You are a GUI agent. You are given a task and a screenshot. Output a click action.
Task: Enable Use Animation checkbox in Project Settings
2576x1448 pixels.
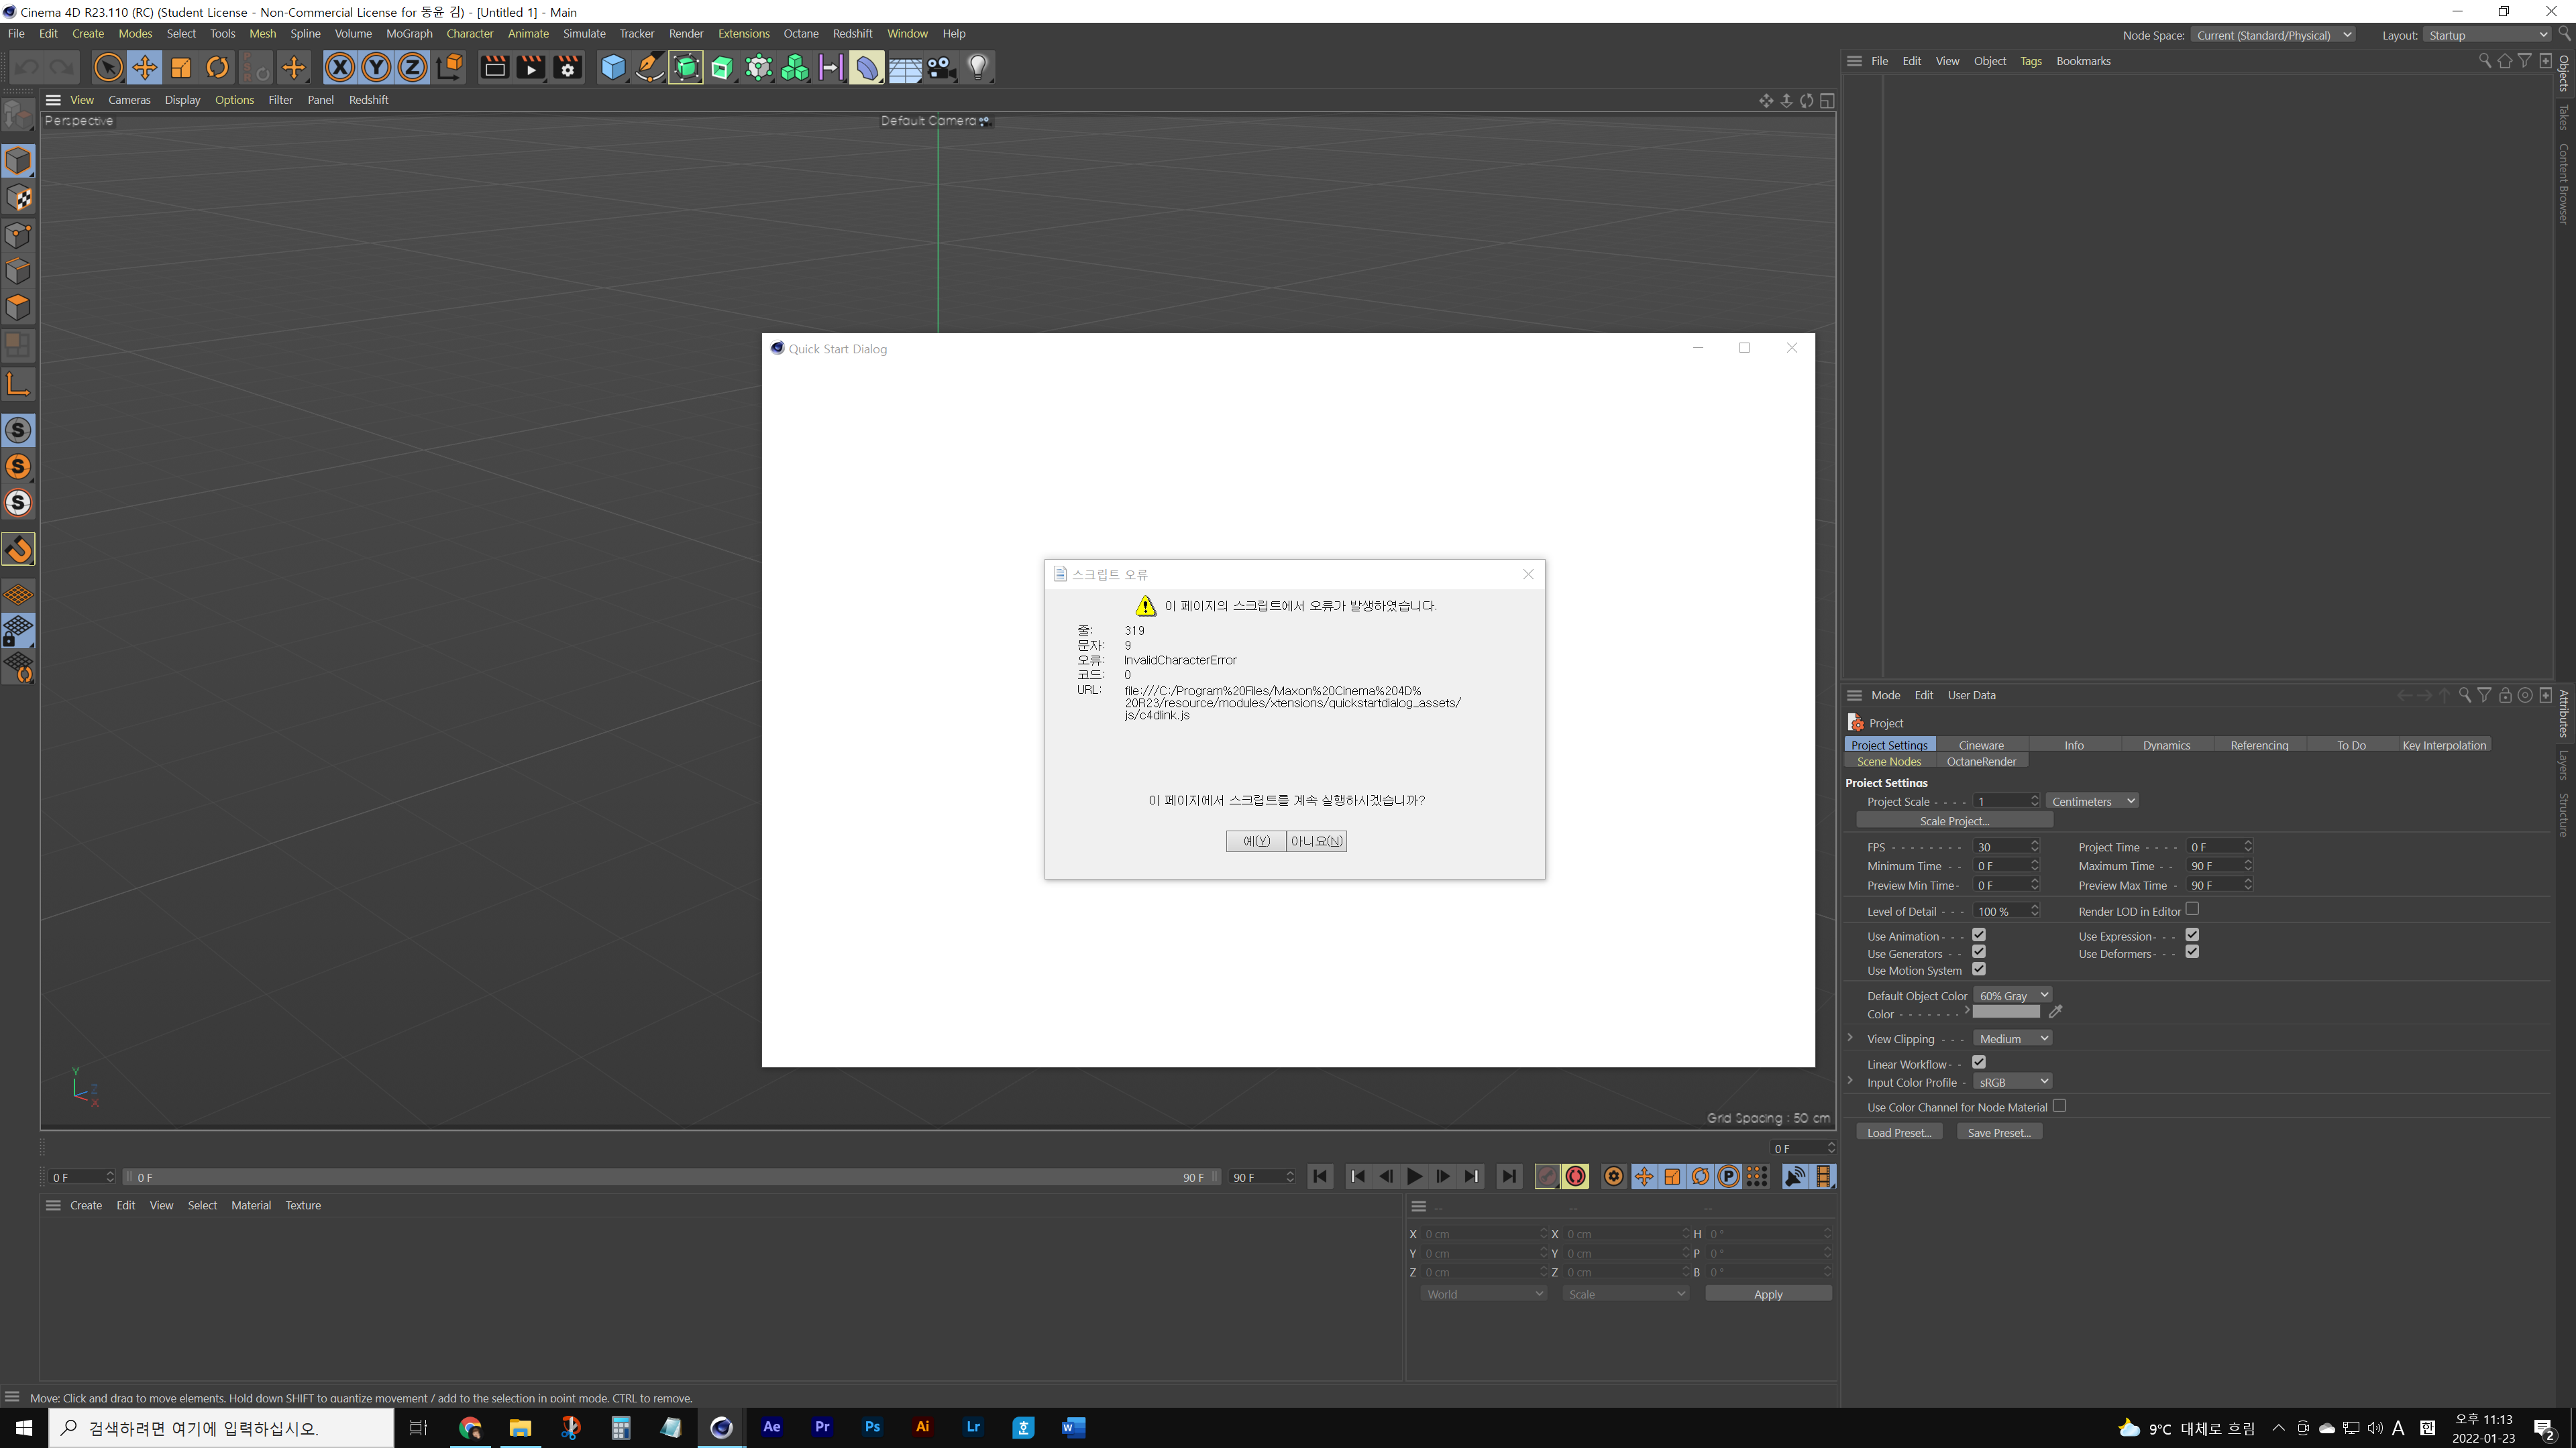(x=1980, y=934)
